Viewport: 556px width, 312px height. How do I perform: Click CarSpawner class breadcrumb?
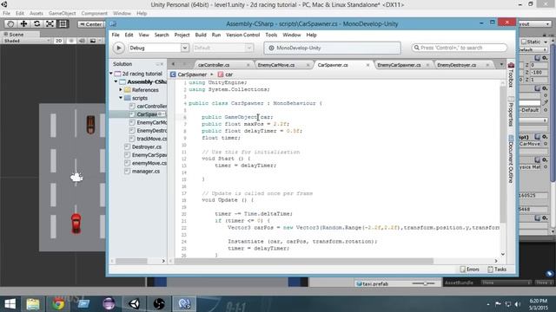click(189, 75)
